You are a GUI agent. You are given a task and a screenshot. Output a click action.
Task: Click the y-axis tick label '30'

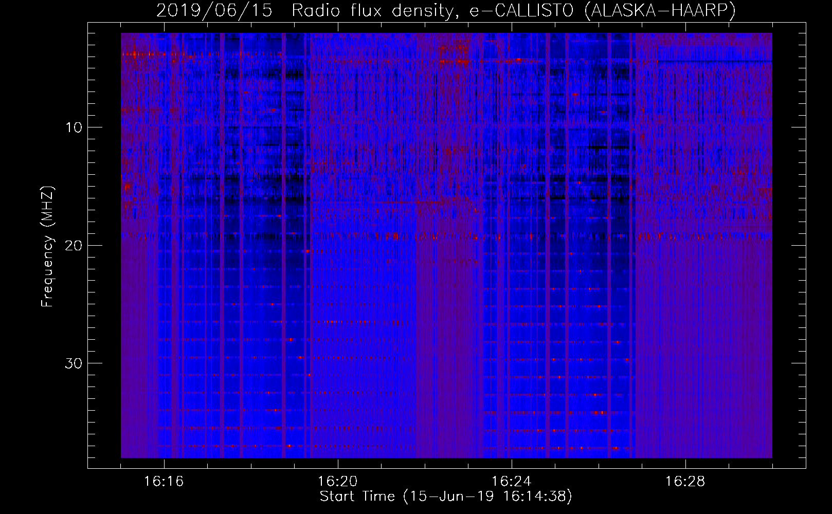[x=74, y=363]
